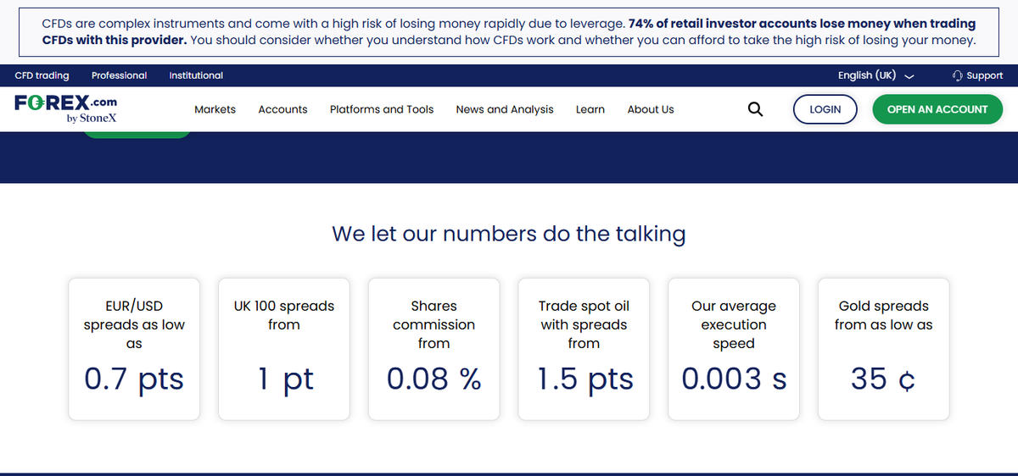Open the News and Analysis menu
Viewport: 1018px width, 476px height.
pos(505,109)
